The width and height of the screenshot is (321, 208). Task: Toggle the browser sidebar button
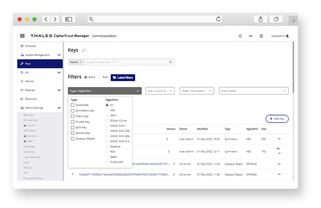pos(69,19)
